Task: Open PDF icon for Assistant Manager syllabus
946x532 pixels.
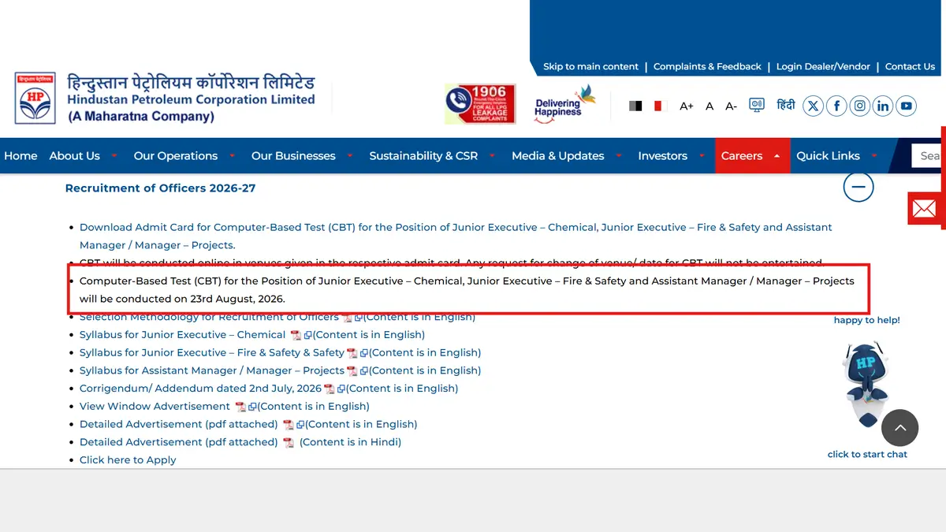Action: coord(352,371)
